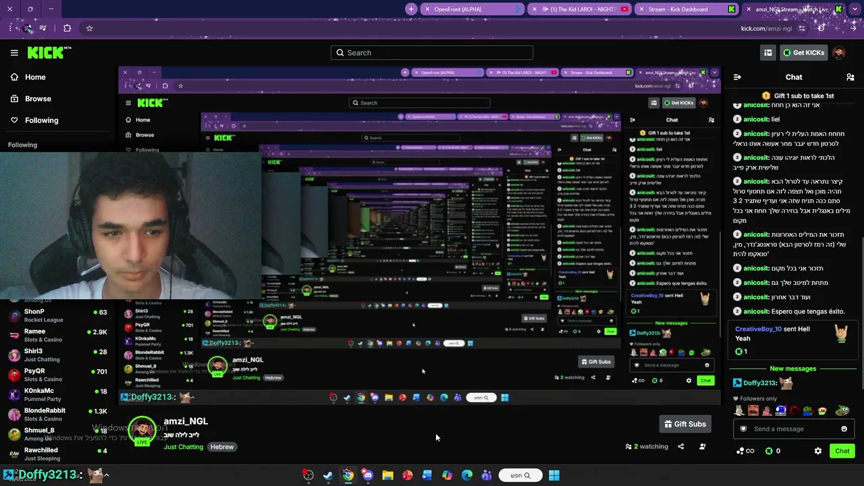Show the chat user list icon
Screen dimensions: 864x486
tap(850, 77)
